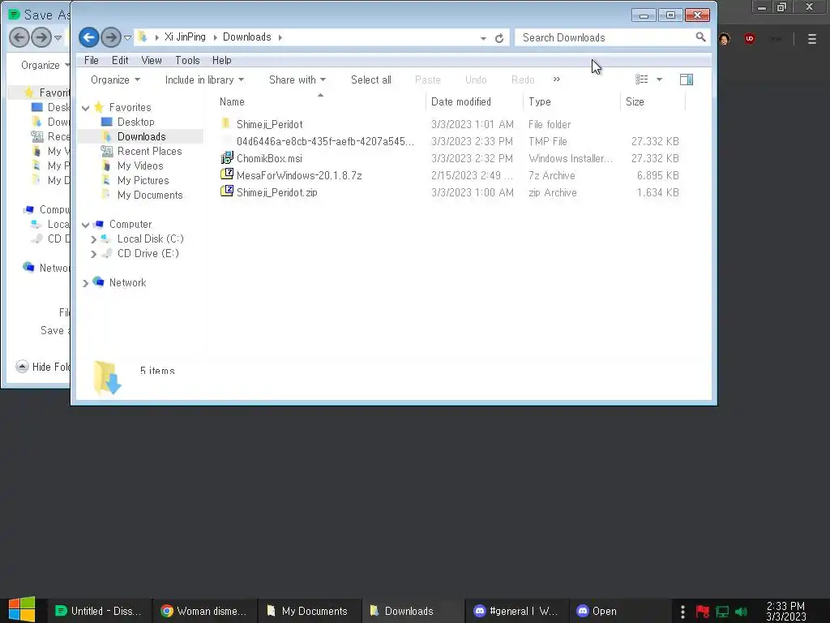Open Recent Places in Favorites
Image resolution: width=830 pixels, height=623 pixels.
(149, 152)
